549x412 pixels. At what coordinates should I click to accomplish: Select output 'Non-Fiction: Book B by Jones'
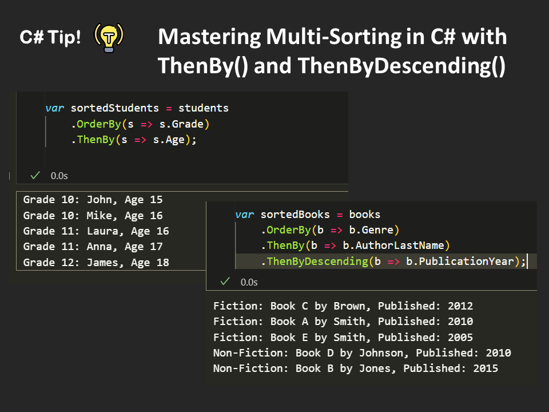[x=355, y=369]
